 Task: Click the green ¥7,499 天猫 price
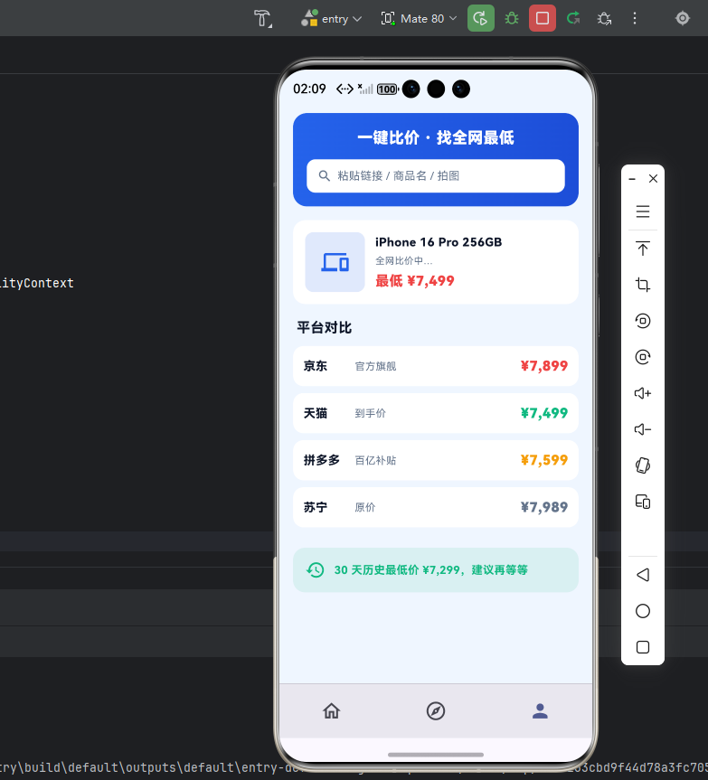[543, 413]
